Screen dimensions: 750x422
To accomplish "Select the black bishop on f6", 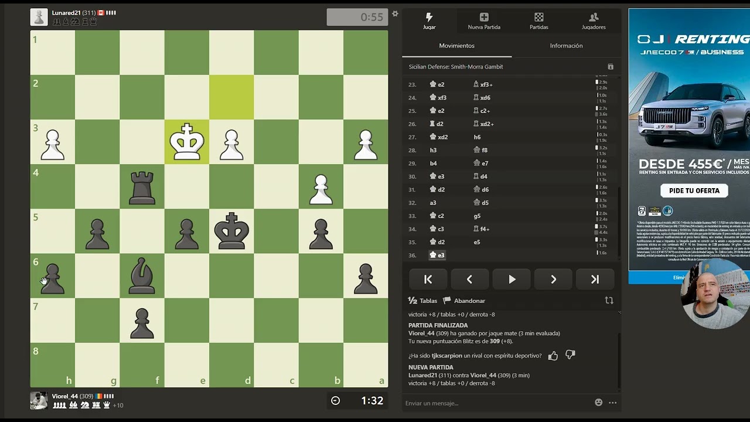I will [142, 275].
